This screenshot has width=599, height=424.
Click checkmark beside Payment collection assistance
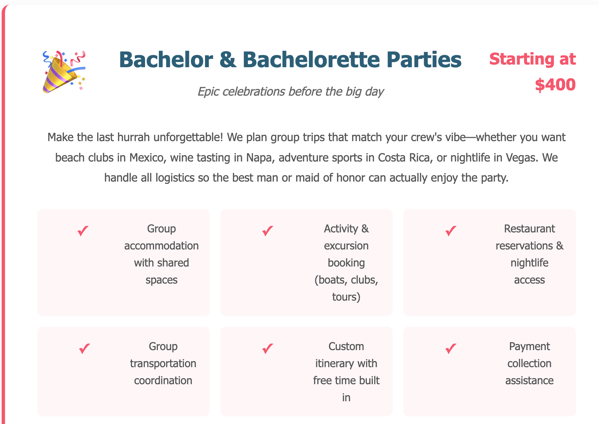tap(451, 348)
